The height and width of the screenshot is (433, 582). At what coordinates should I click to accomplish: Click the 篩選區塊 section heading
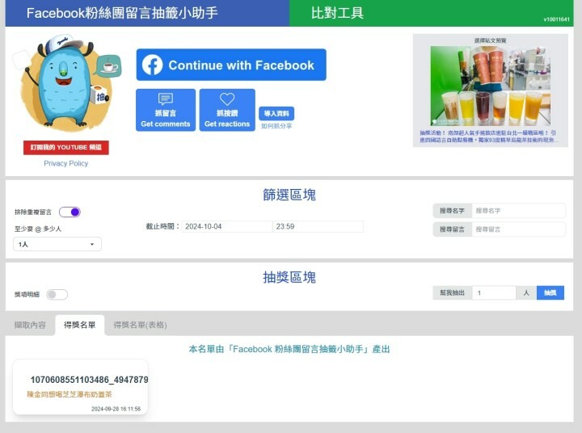click(x=289, y=195)
